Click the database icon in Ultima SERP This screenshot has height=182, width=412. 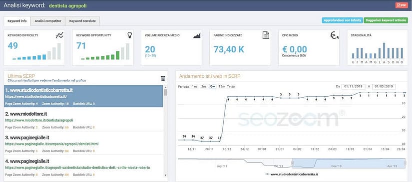[163, 78]
